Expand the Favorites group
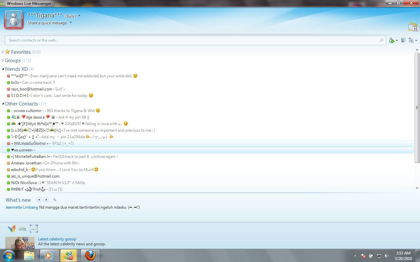Screen dimensions: 420x262 click(x=3, y=52)
